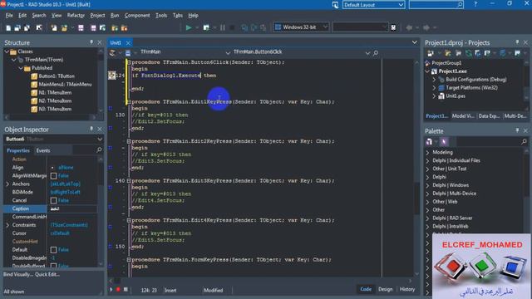Select MainMenu1: TMainMenu in Structure tree
The image size is (532, 299).
[x=65, y=84]
